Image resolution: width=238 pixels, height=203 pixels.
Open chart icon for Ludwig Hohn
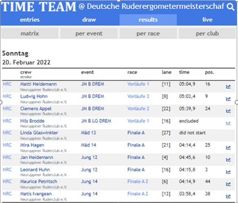[228, 99]
